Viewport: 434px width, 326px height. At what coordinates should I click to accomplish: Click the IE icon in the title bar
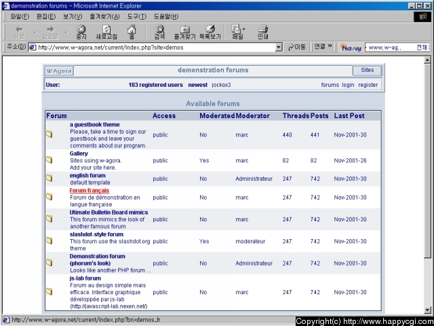point(5,6)
